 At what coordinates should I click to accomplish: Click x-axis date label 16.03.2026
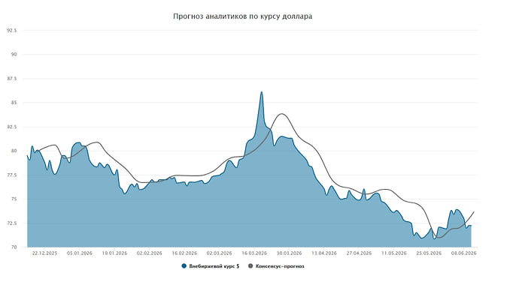tap(254, 253)
